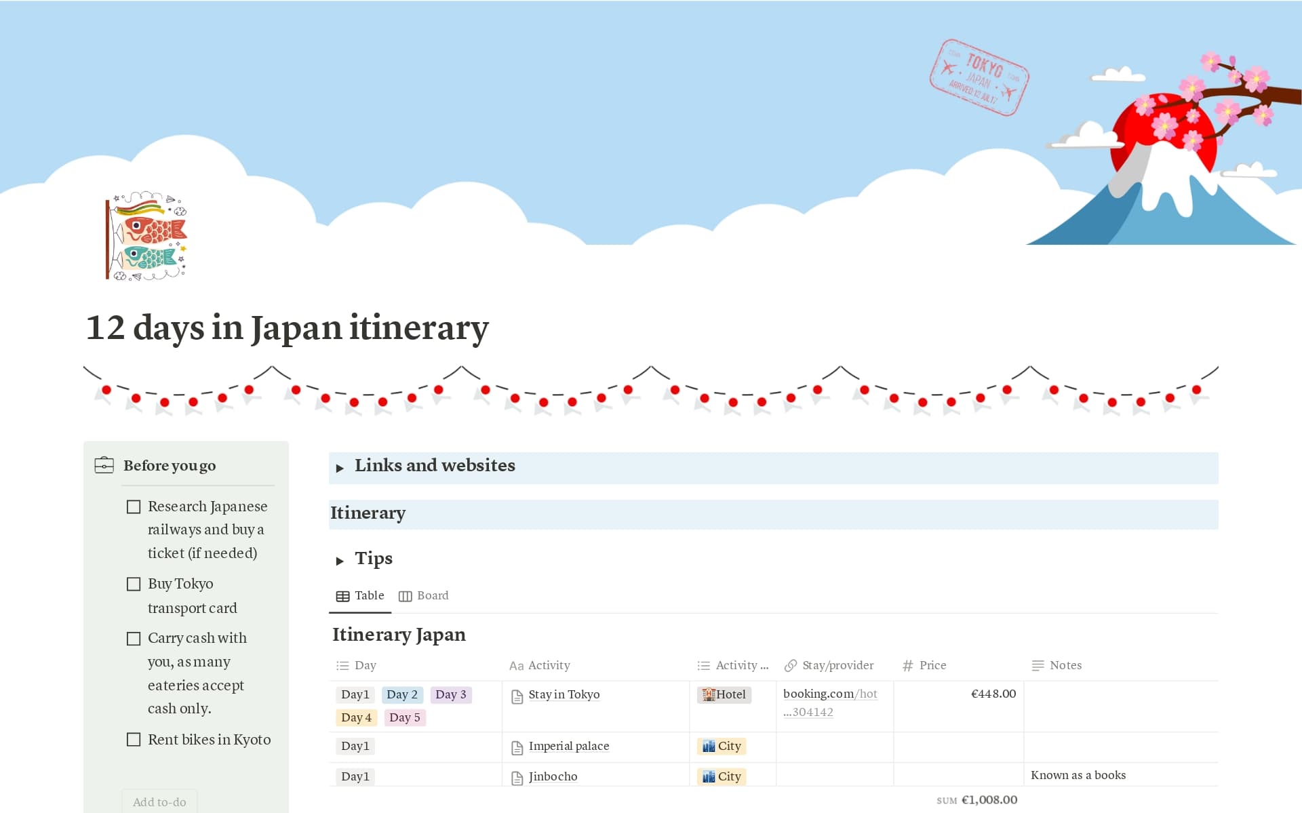Check the "Buy Tokyo transport card" checkbox
The width and height of the screenshot is (1302, 813).
click(133, 583)
